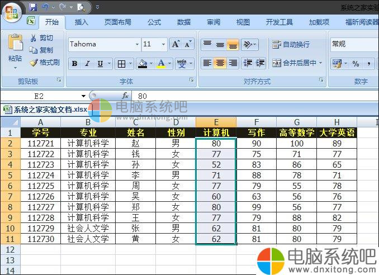The height and width of the screenshot is (275, 379).
Task: Click the Paste clipboard icon
Action: pos(15,45)
